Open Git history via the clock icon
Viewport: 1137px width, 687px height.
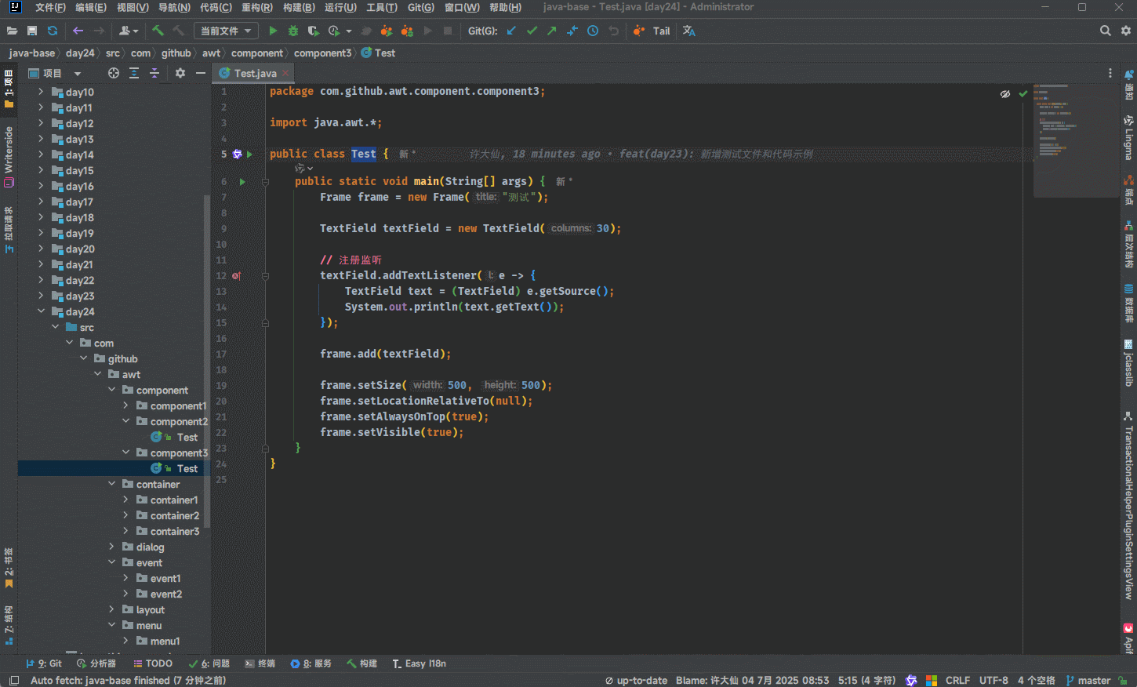click(593, 31)
